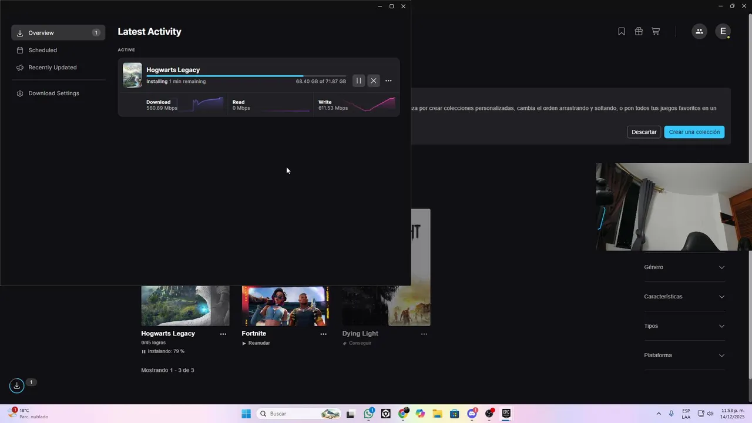752x423 pixels.
Task: Open the gift rewards icon
Action: 639,32
